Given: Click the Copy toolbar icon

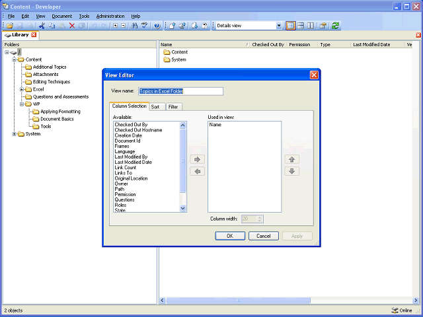Looking at the screenshot, I should point(52,26).
